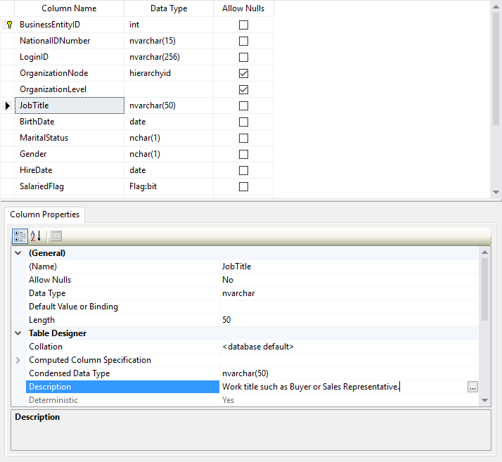Open the Description ellipsis editor button
Image resolution: width=502 pixels, height=462 pixels.
tap(472, 387)
